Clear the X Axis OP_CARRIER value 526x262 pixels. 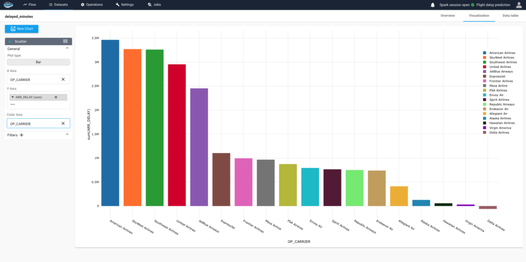click(63, 80)
